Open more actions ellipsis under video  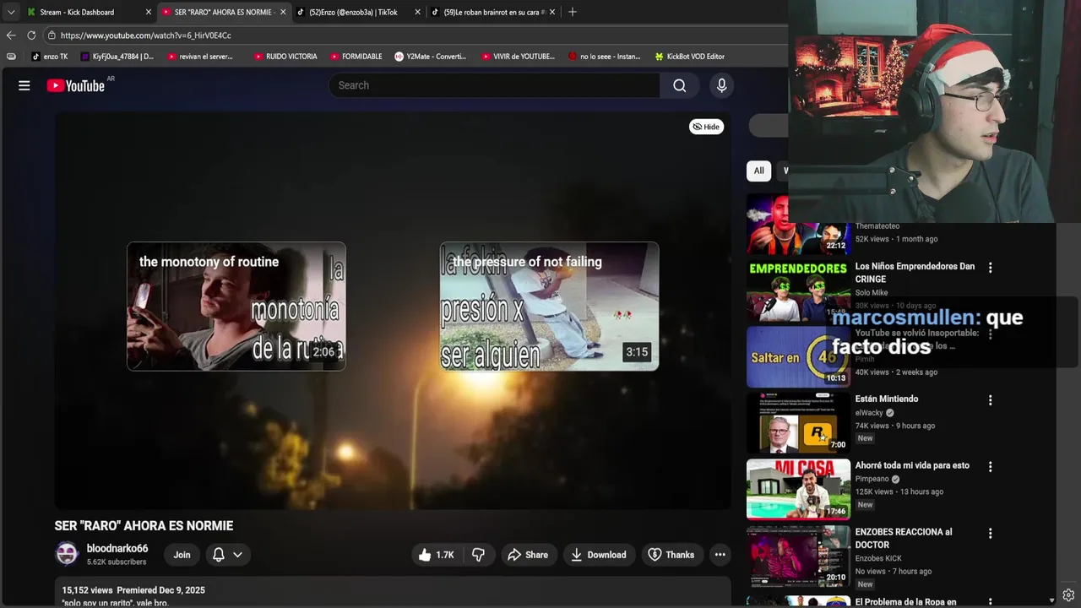[x=720, y=555]
